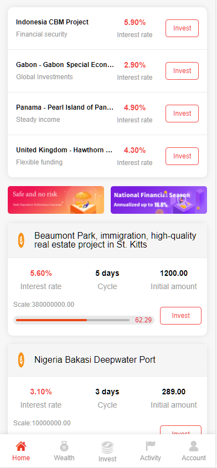Tap the Wealth money bag icon
The width and height of the screenshot is (217, 468).
pos(64,446)
